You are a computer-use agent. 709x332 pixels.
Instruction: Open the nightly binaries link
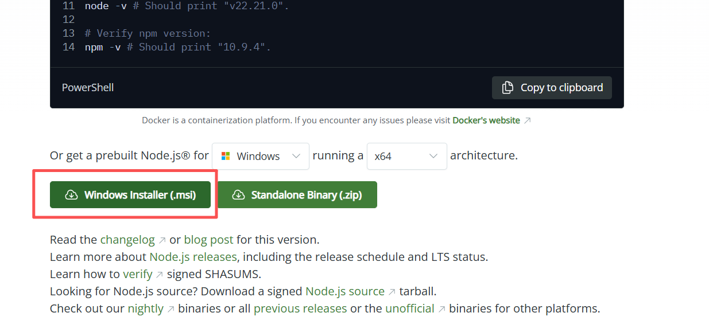tap(146, 308)
